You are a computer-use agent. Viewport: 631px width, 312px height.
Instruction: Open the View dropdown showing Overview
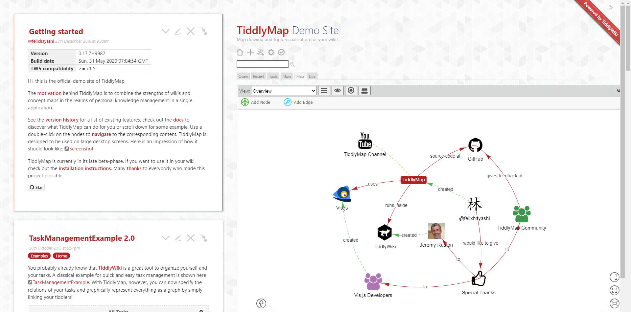tap(284, 91)
